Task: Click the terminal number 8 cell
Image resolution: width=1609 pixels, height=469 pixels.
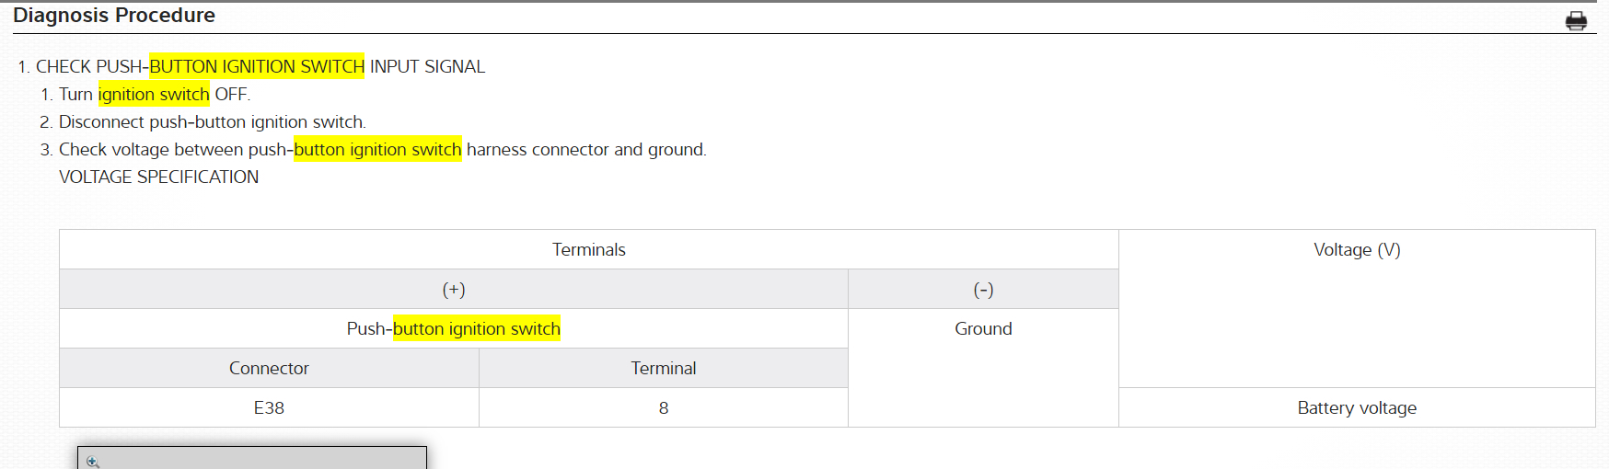Action: pos(663,407)
